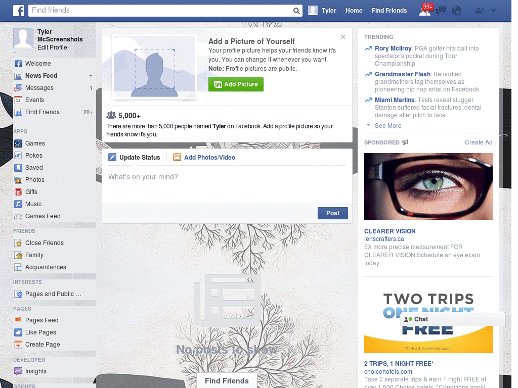The width and height of the screenshot is (518, 388).
Task: Click the Insights chart icon
Action: click(18, 371)
